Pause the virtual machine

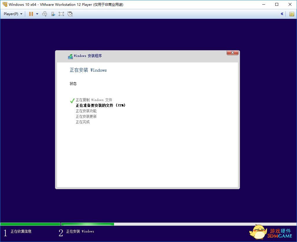click(x=31, y=14)
